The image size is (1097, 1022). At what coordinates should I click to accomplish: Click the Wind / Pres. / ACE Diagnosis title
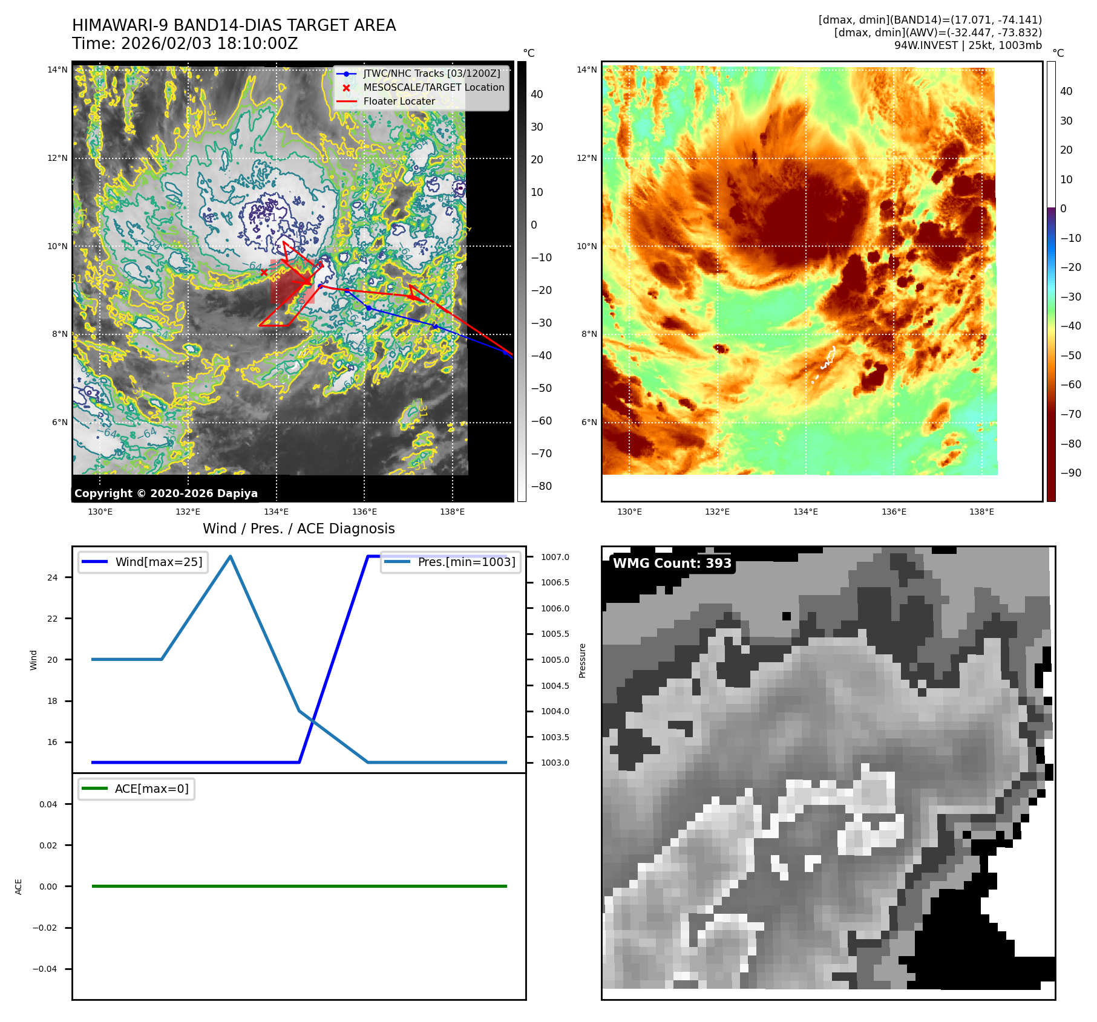click(x=298, y=529)
